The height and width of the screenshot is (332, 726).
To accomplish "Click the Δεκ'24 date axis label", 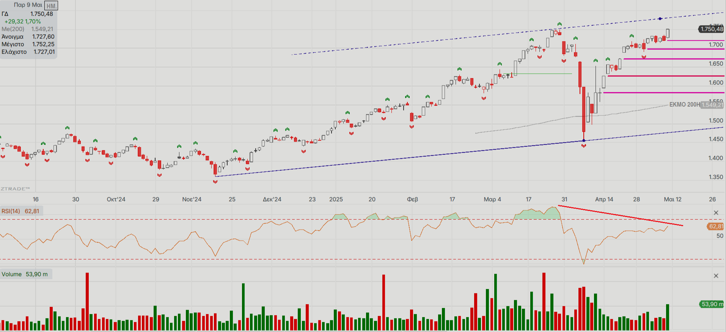I will tap(272, 199).
